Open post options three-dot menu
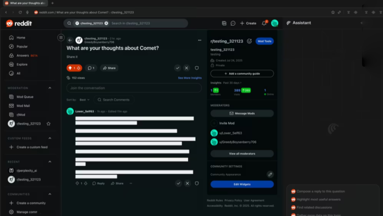Image resolution: width=383 pixels, height=216 pixels. click(x=199, y=40)
